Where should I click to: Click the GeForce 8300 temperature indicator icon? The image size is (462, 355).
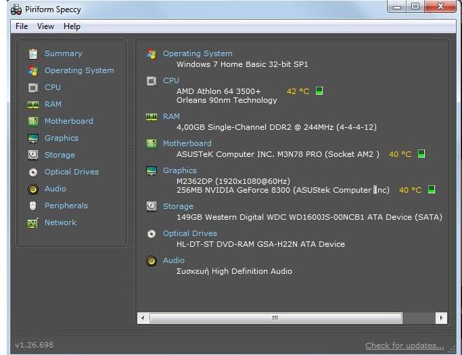(x=432, y=189)
